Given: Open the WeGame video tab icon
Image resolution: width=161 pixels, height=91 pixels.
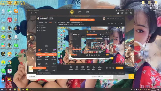Looking at the screenshot, I should click(88, 12).
